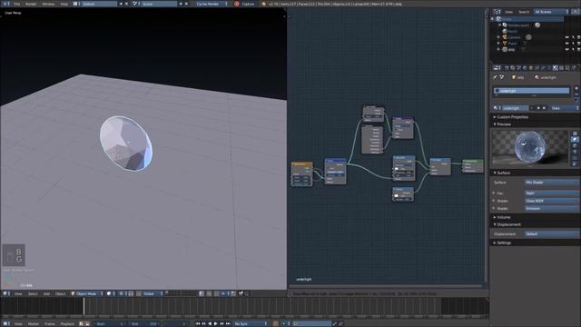Toggle visibility eye for Camera

point(566,37)
